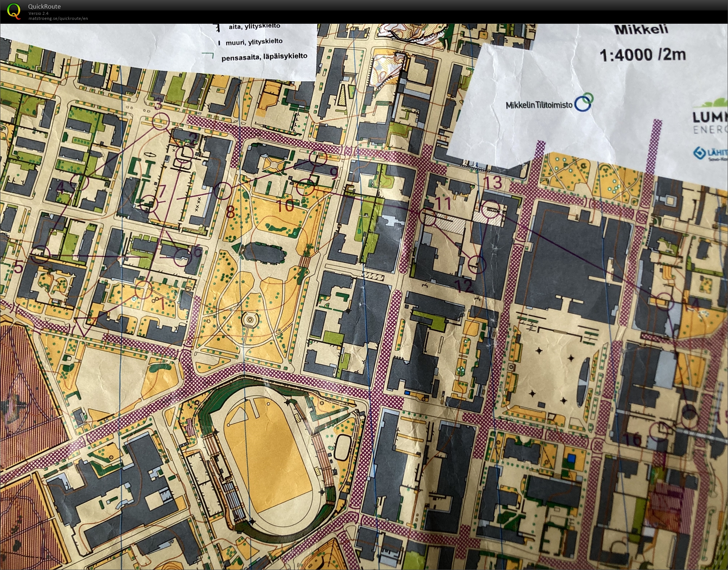Click control circle number 14

[x=664, y=301]
